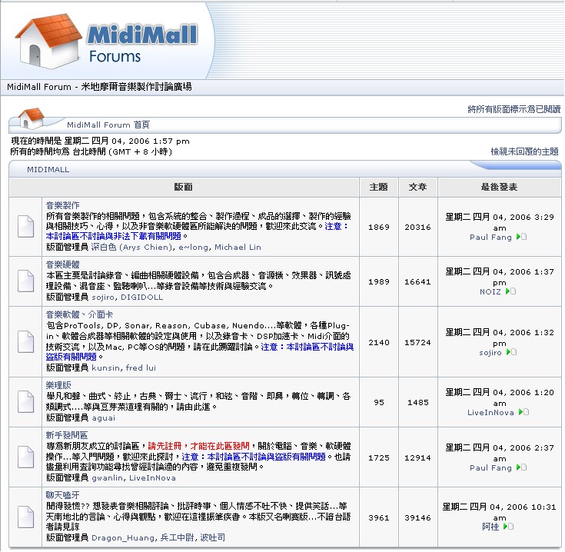The width and height of the screenshot is (565, 552).
Task: Open moderator 深白色 (Arys Chien) profile
Action: pyautogui.click(x=131, y=248)
